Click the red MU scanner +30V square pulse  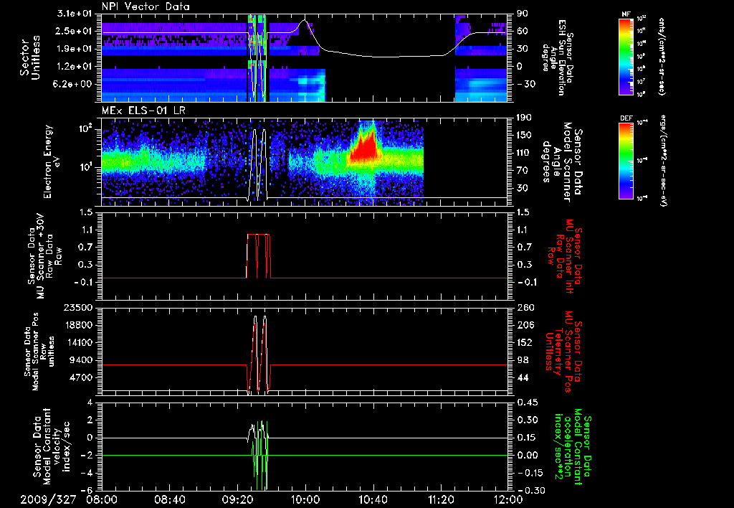click(x=258, y=255)
